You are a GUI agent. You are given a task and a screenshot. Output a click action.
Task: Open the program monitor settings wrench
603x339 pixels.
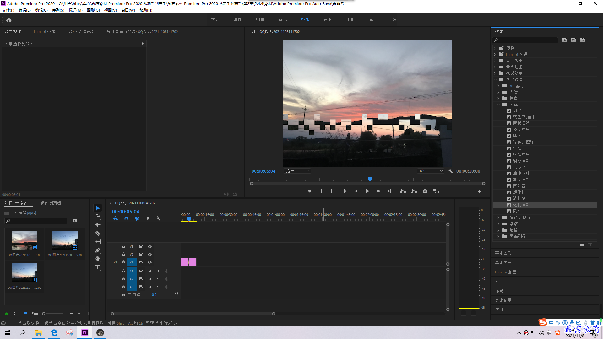tap(450, 171)
